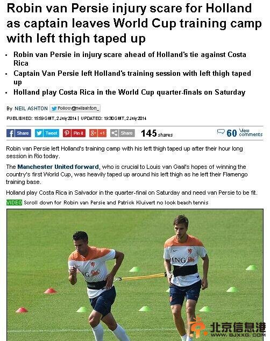Image resolution: width=270 pixels, height=341 pixels.
Task: Click the Facebook f icon
Action: (10, 133)
